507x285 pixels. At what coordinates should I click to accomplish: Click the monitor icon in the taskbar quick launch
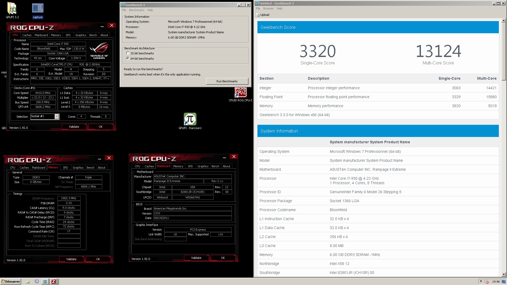click(x=37, y=282)
